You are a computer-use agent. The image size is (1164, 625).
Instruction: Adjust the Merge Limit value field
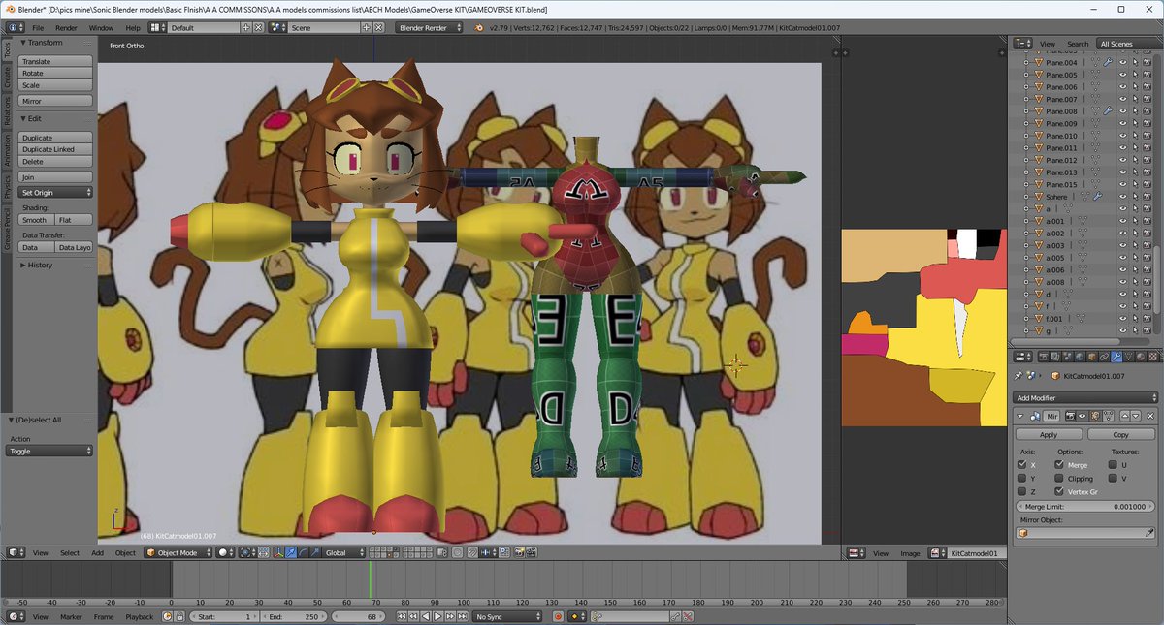(1085, 506)
